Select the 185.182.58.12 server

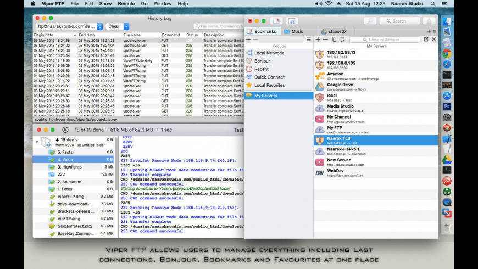[x=376, y=54]
